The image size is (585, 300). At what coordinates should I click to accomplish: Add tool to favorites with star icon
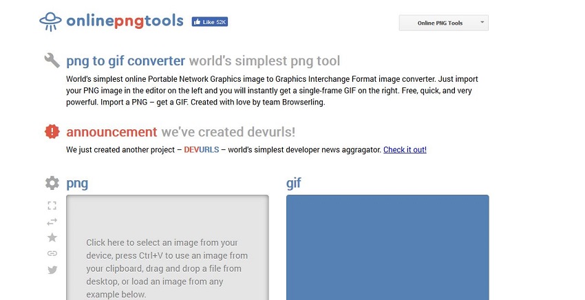[52, 237]
